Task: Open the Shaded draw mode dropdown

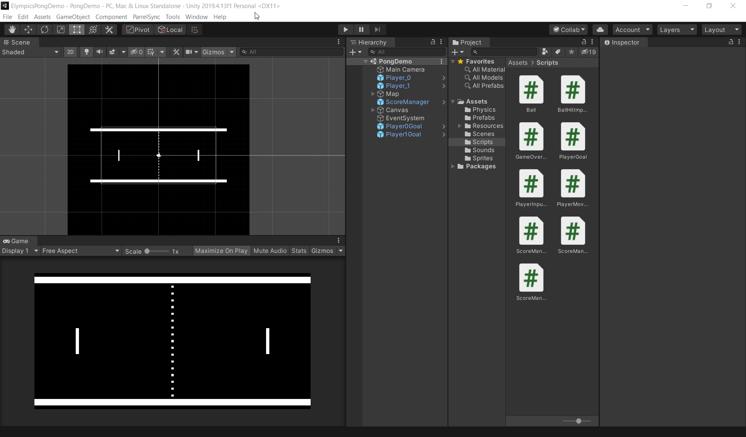Action: (x=30, y=52)
